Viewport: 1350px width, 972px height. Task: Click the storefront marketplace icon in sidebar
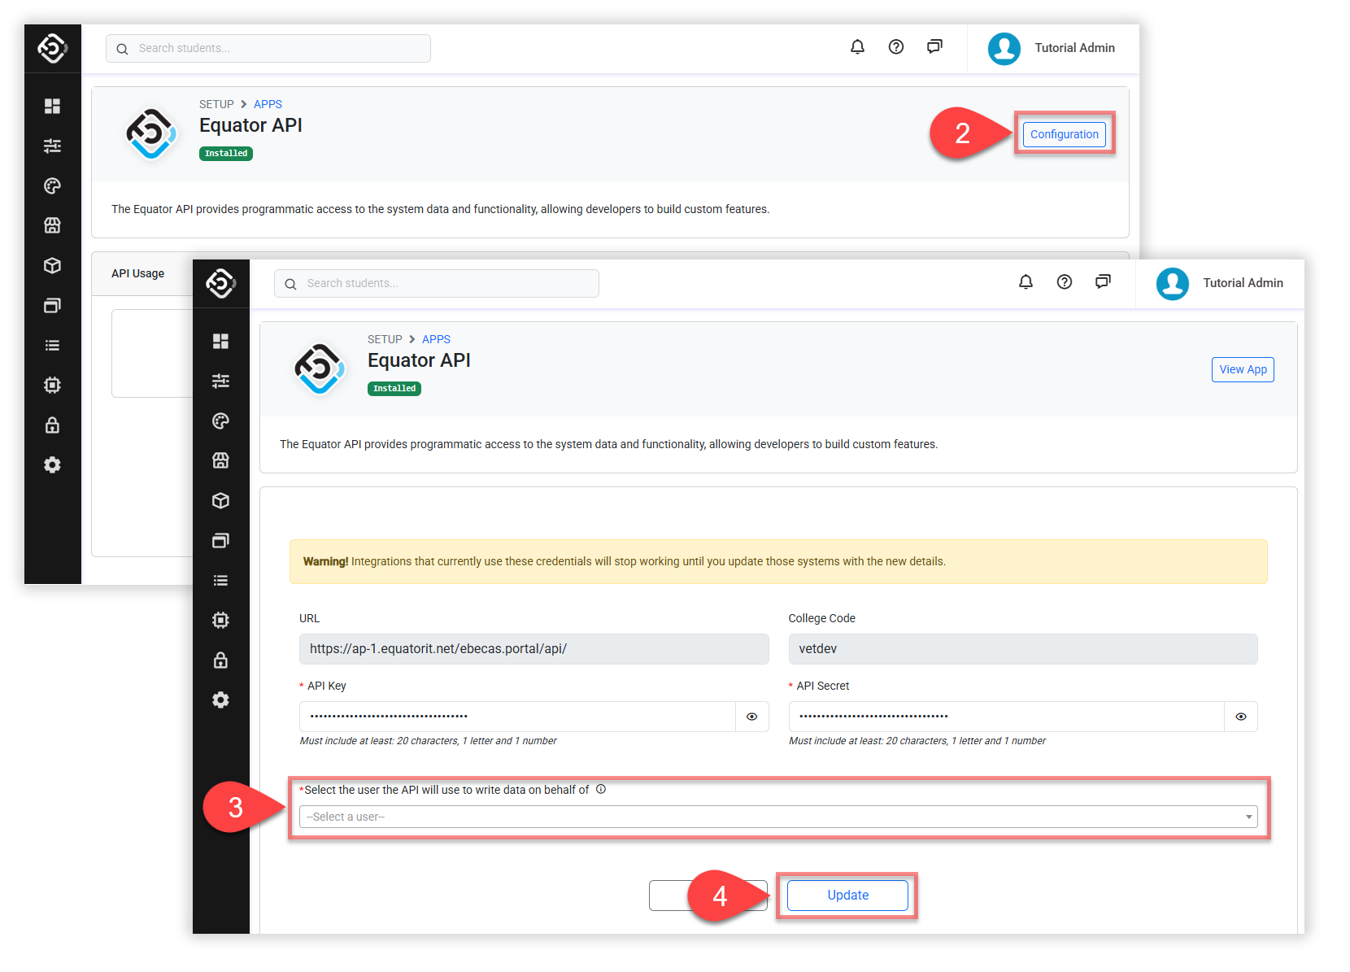point(220,460)
